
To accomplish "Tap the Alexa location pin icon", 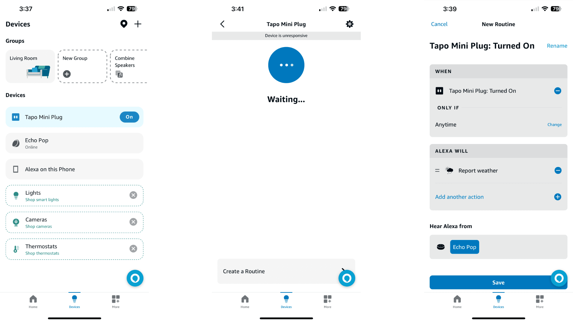I will coord(124,24).
